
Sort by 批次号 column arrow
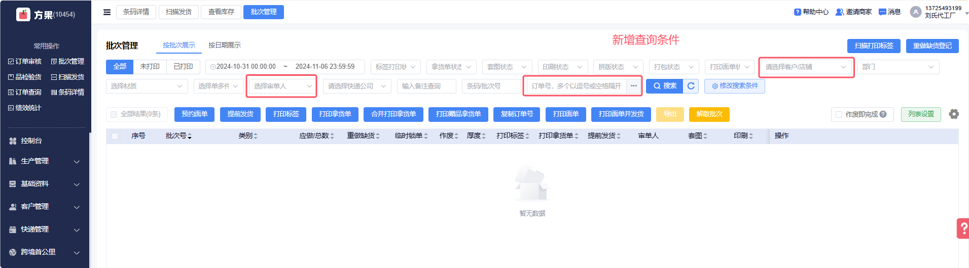(190, 136)
